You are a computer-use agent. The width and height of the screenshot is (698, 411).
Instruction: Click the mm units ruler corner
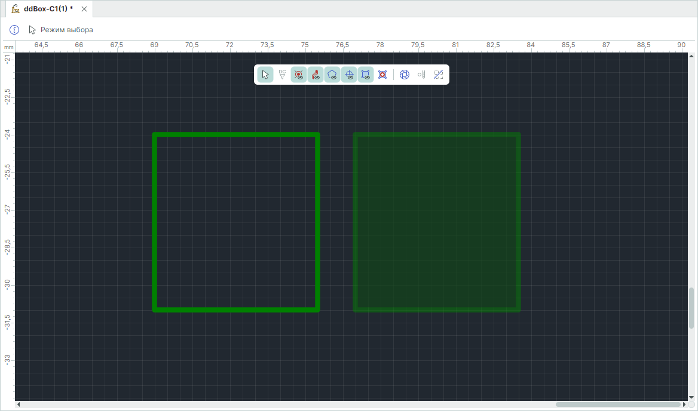click(x=8, y=47)
